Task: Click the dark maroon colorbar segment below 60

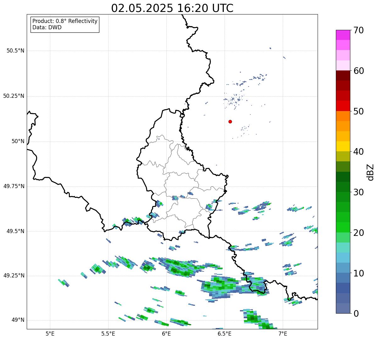Action: (x=343, y=76)
